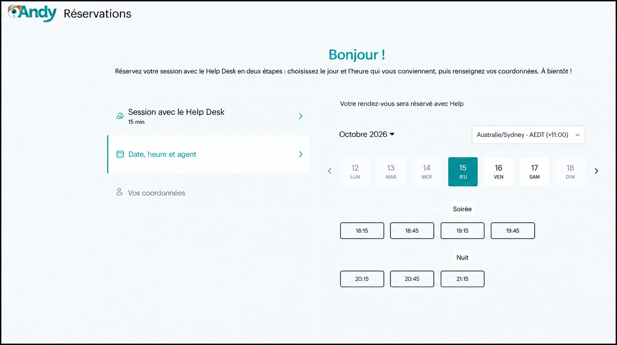Screen dimensions: 617x345
Task: Open the Octobre 2026 month picker
Action: (367, 134)
